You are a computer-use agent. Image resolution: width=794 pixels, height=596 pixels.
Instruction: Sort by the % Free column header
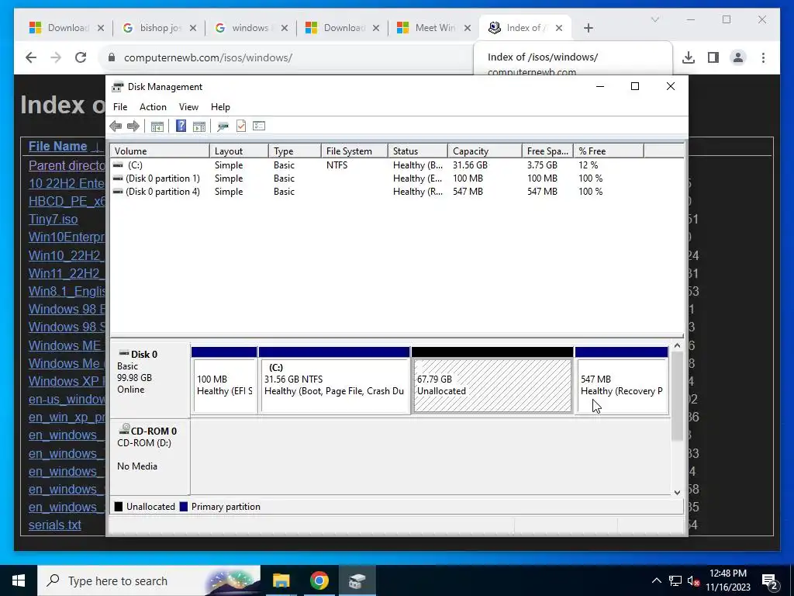tap(608, 151)
